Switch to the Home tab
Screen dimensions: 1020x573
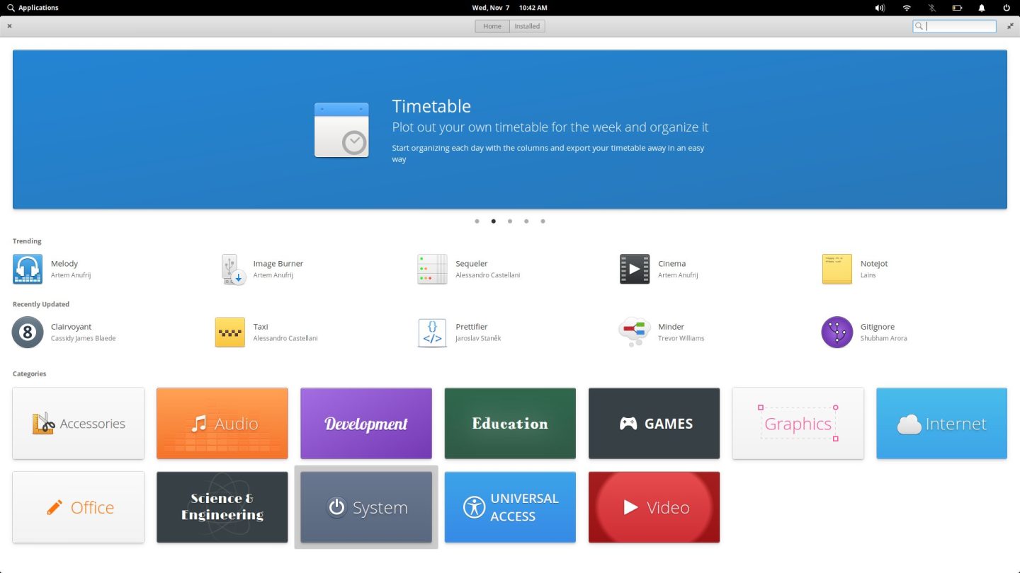coord(492,25)
